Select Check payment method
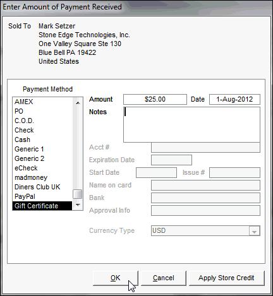The image size is (273, 296). (42, 130)
